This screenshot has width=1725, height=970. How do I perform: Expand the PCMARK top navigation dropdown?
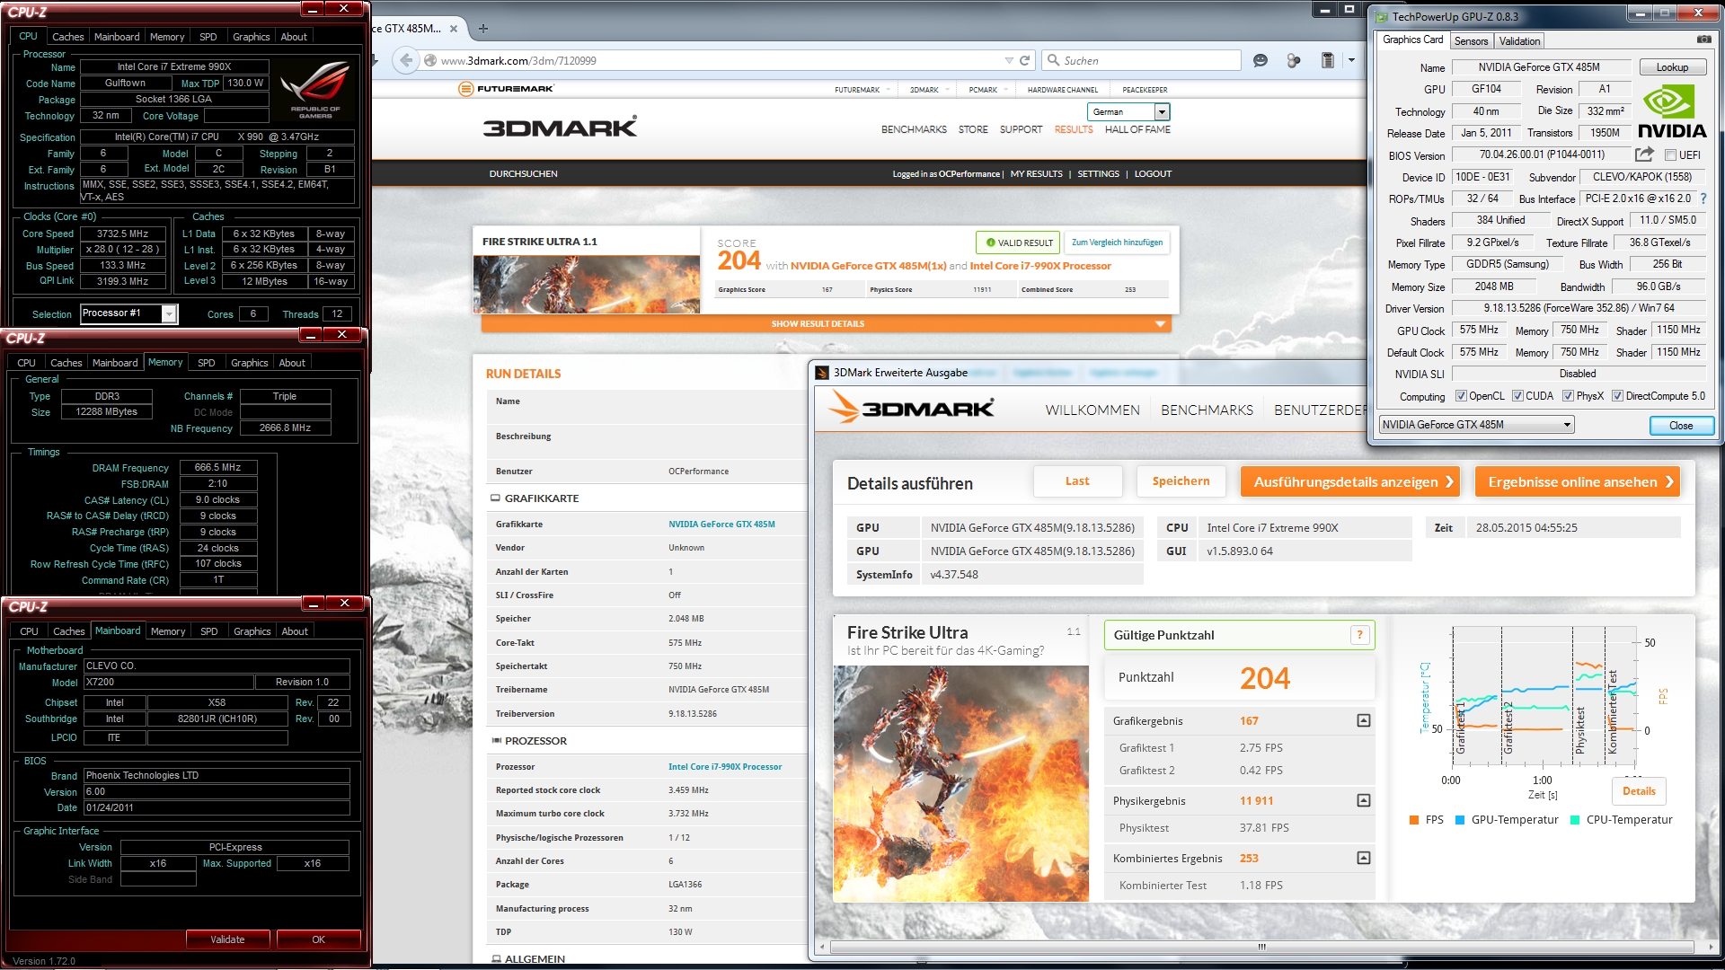pos(1005,90)
